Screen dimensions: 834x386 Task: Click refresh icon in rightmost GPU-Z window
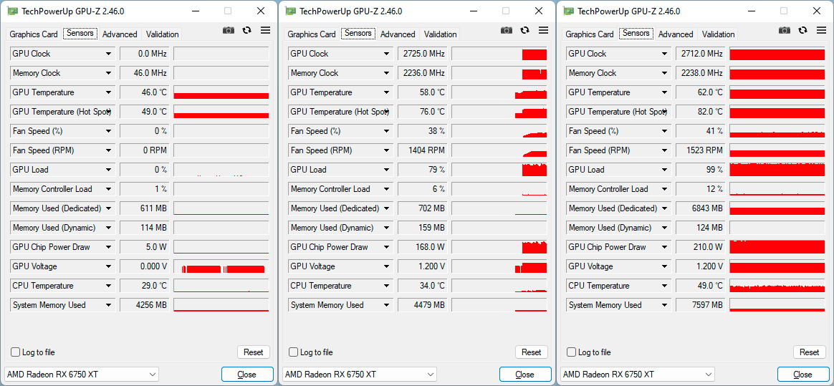pos(802,30)
